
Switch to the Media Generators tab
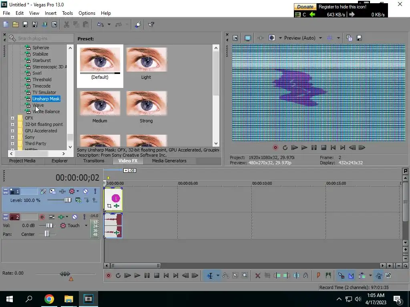pyautogui.click(x=169, y=161)
